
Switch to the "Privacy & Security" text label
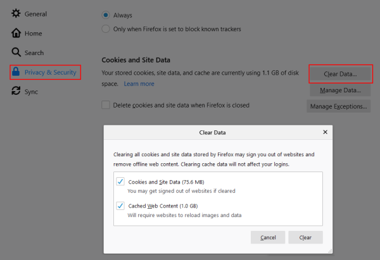click(x=50, y=72)
